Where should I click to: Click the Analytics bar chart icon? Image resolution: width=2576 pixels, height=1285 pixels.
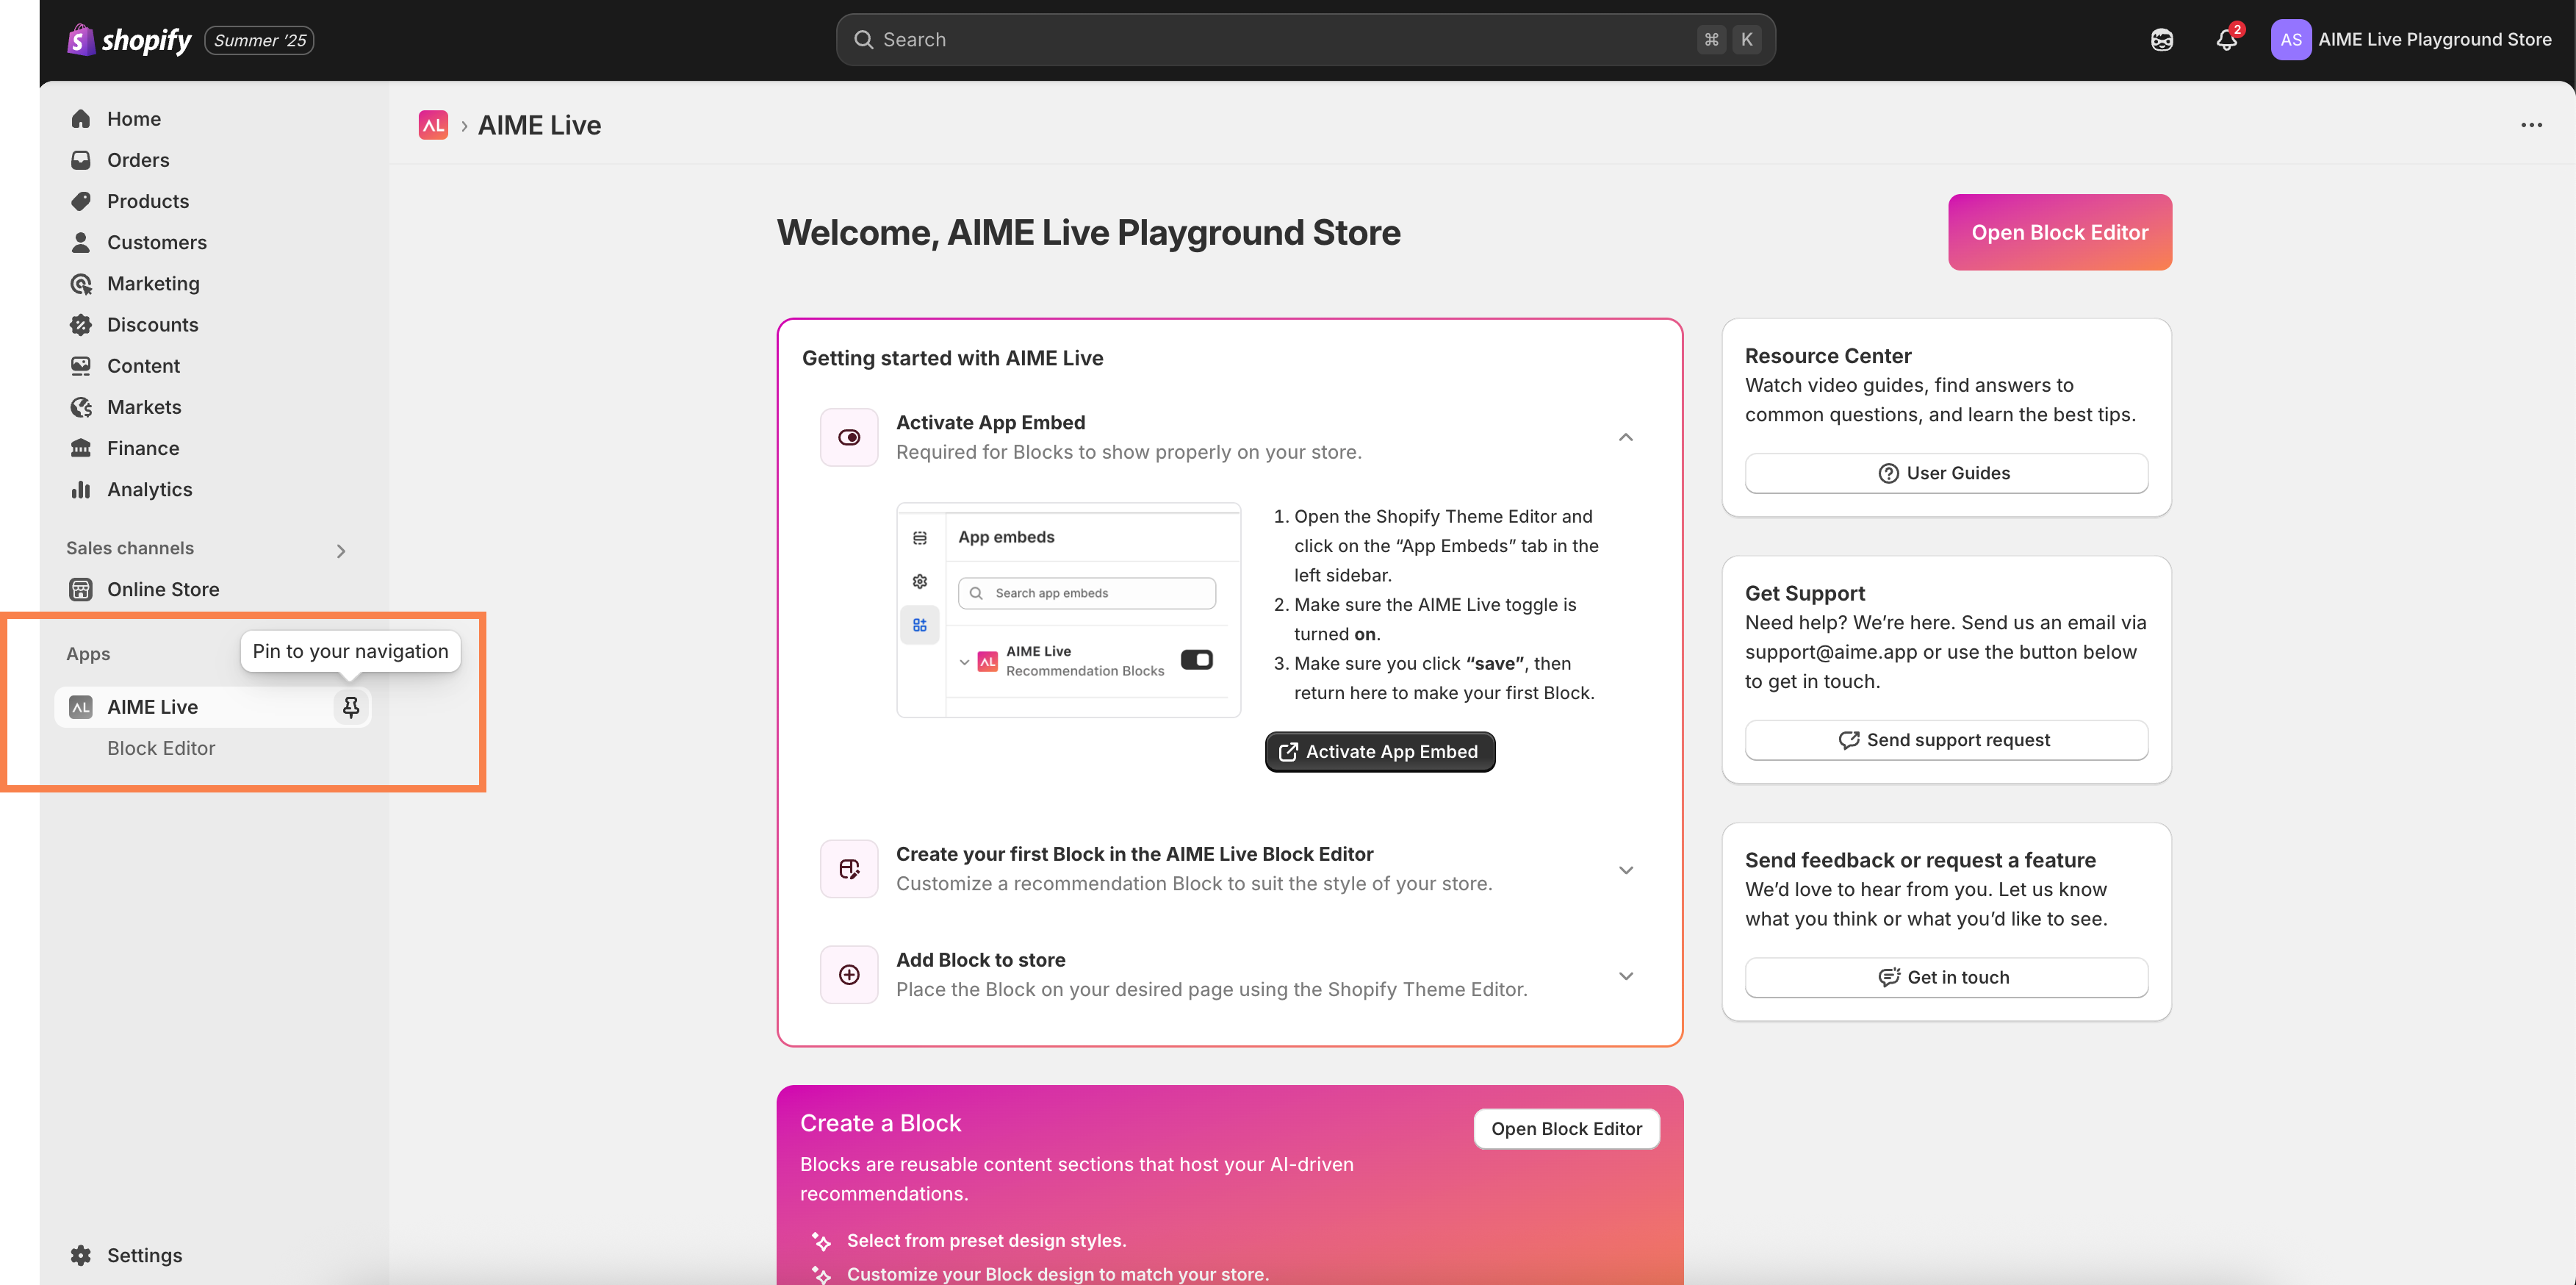[81, 490]
